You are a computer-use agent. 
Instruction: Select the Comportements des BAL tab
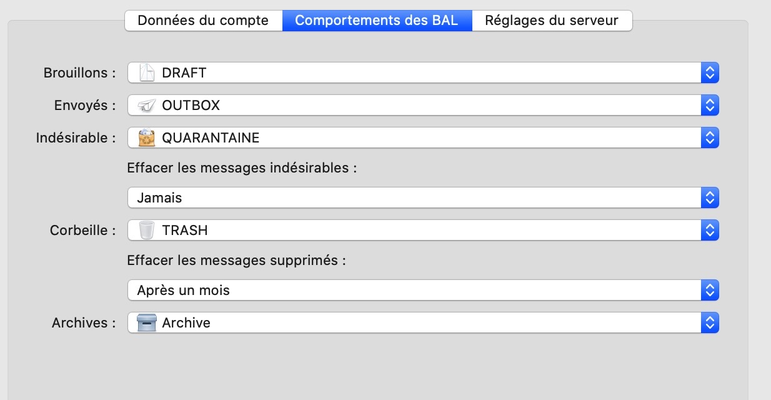[377, 20]
